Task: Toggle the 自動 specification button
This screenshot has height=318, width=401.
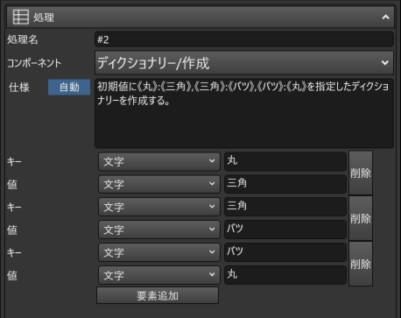Action: 69,87
